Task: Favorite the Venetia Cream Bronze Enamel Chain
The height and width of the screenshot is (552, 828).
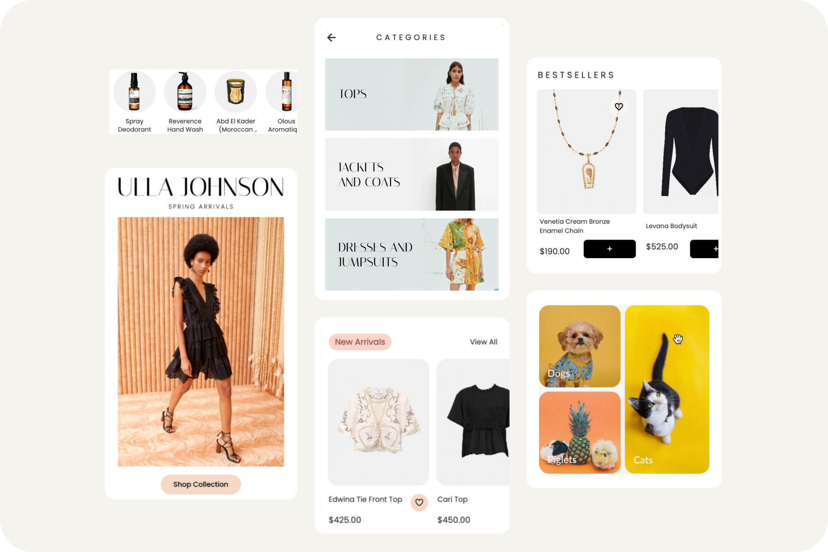Action: (x=619, y=107)
